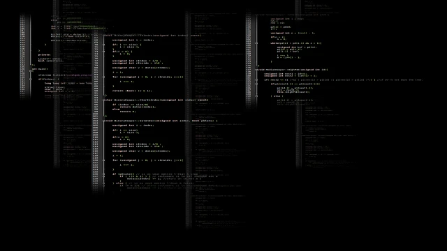Click the 'return datas[index];' line
The height and width of the screenshot is (251, 447).
click(x=138, y=107)
